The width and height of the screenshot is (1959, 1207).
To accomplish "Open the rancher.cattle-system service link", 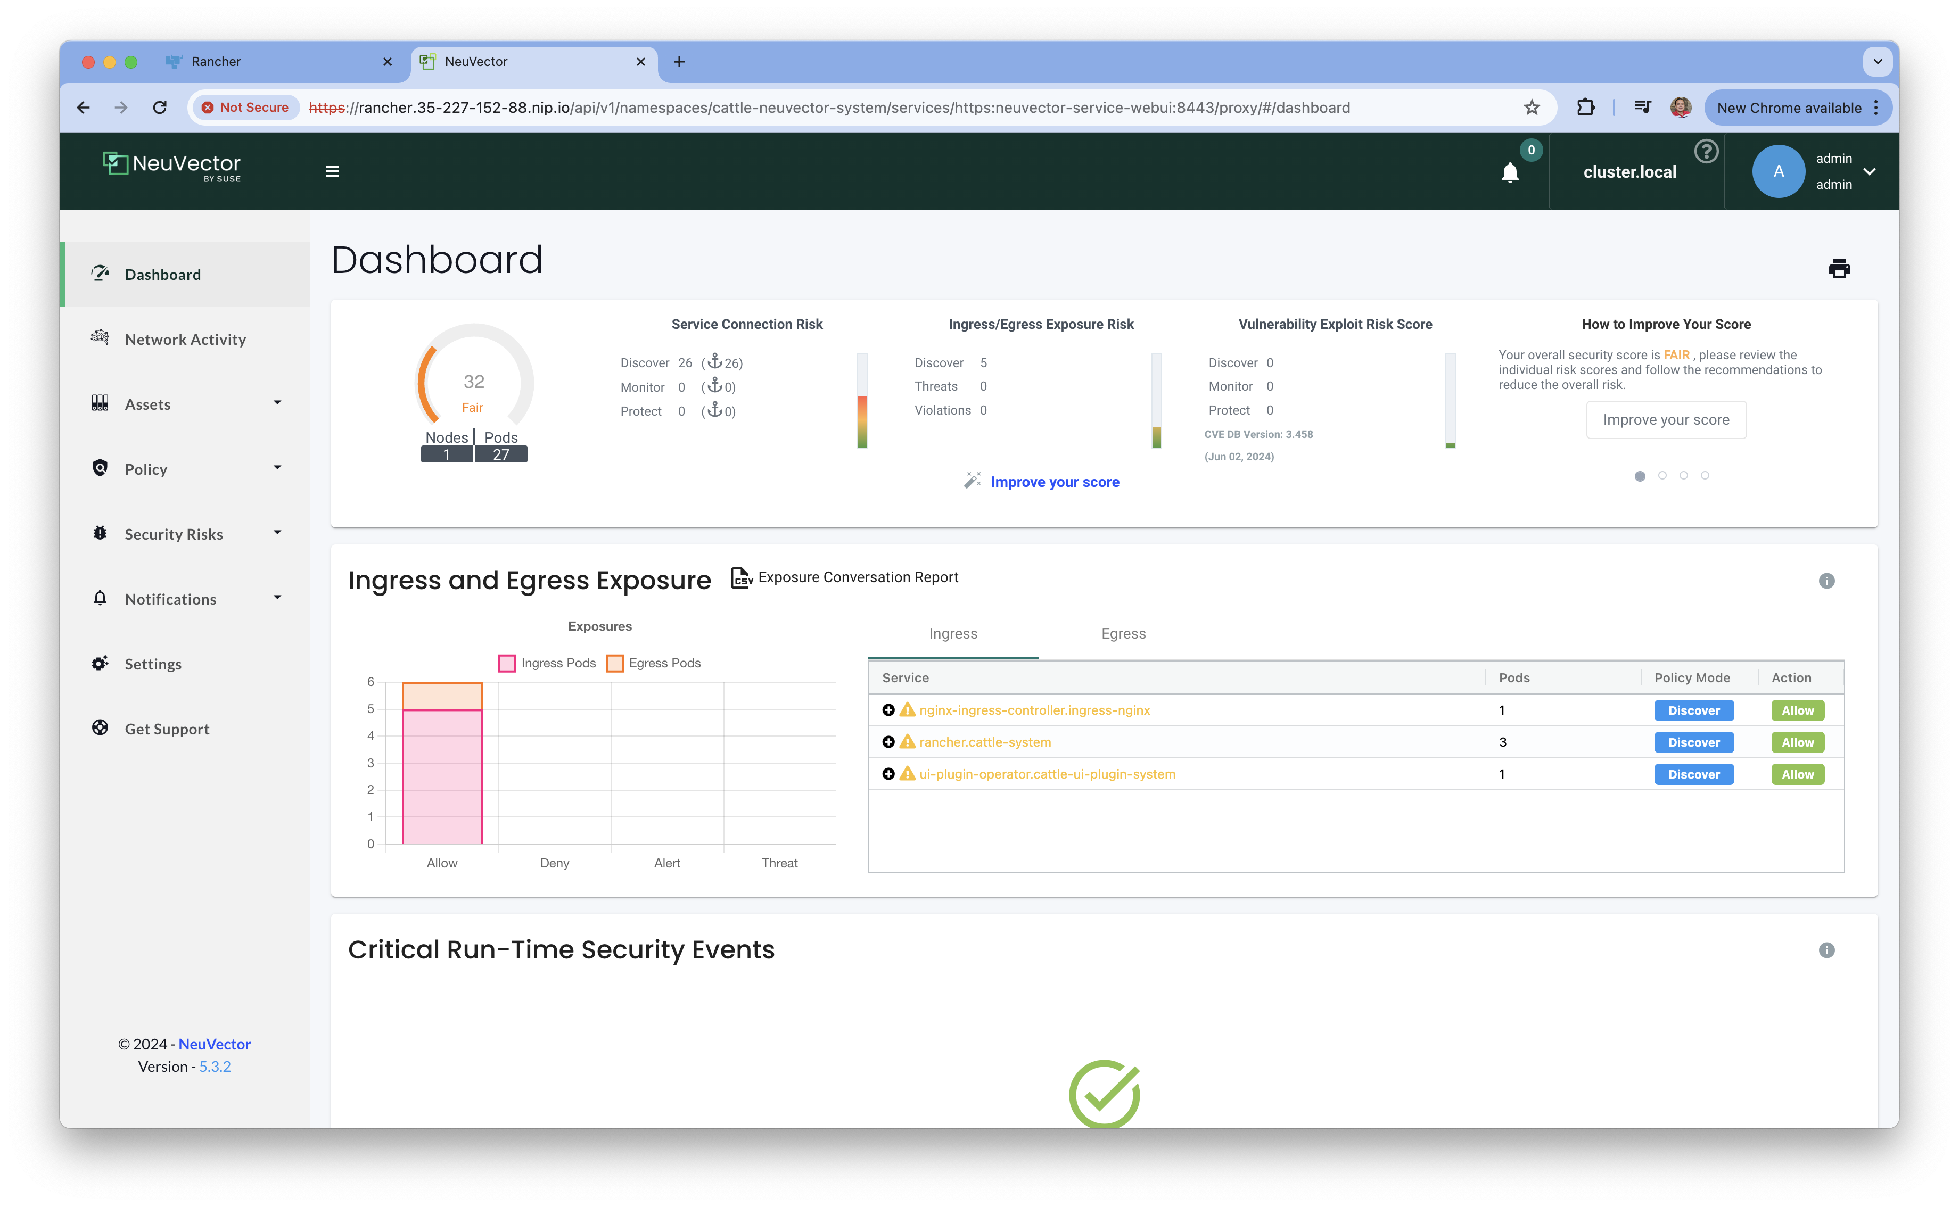I will [x=984, y=742].
